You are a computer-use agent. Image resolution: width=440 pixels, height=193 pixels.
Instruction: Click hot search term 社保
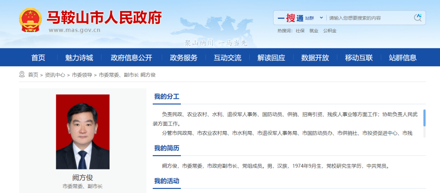click(300, 31)
